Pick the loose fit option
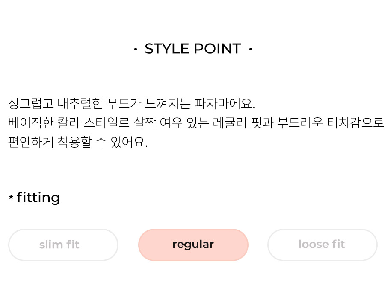The height and width of the screenshot is (297, 385). pyautogui.click(x=323, y=245)
